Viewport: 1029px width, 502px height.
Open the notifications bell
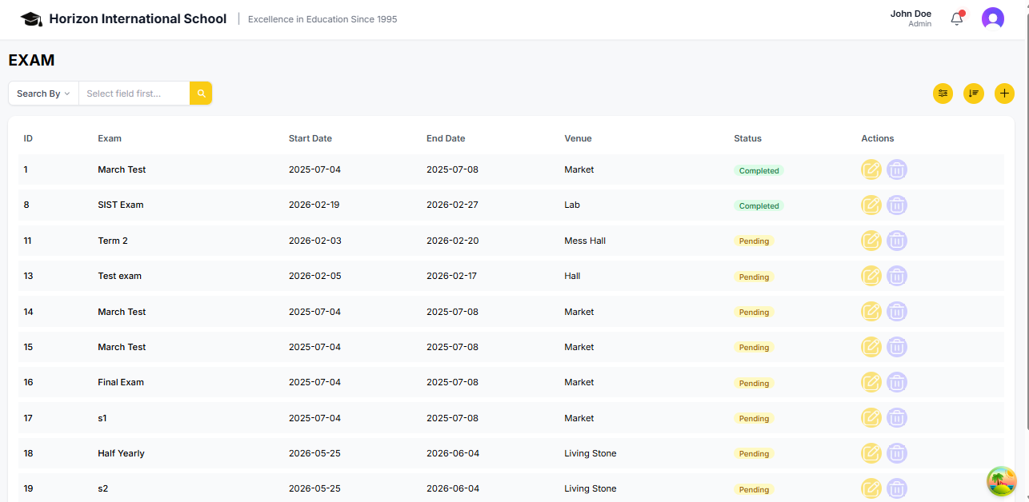[x=957, y=18]
